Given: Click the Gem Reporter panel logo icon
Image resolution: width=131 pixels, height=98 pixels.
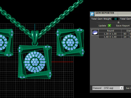Looking at the screenshot, I should point(92,14).
